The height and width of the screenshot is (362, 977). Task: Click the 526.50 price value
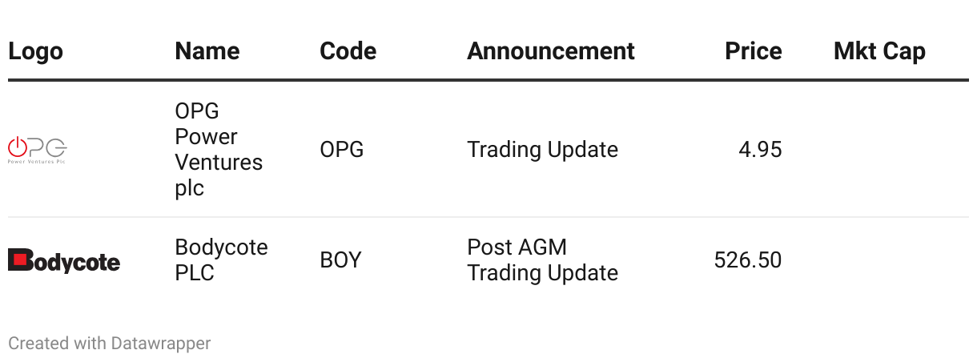coord(748,260)
